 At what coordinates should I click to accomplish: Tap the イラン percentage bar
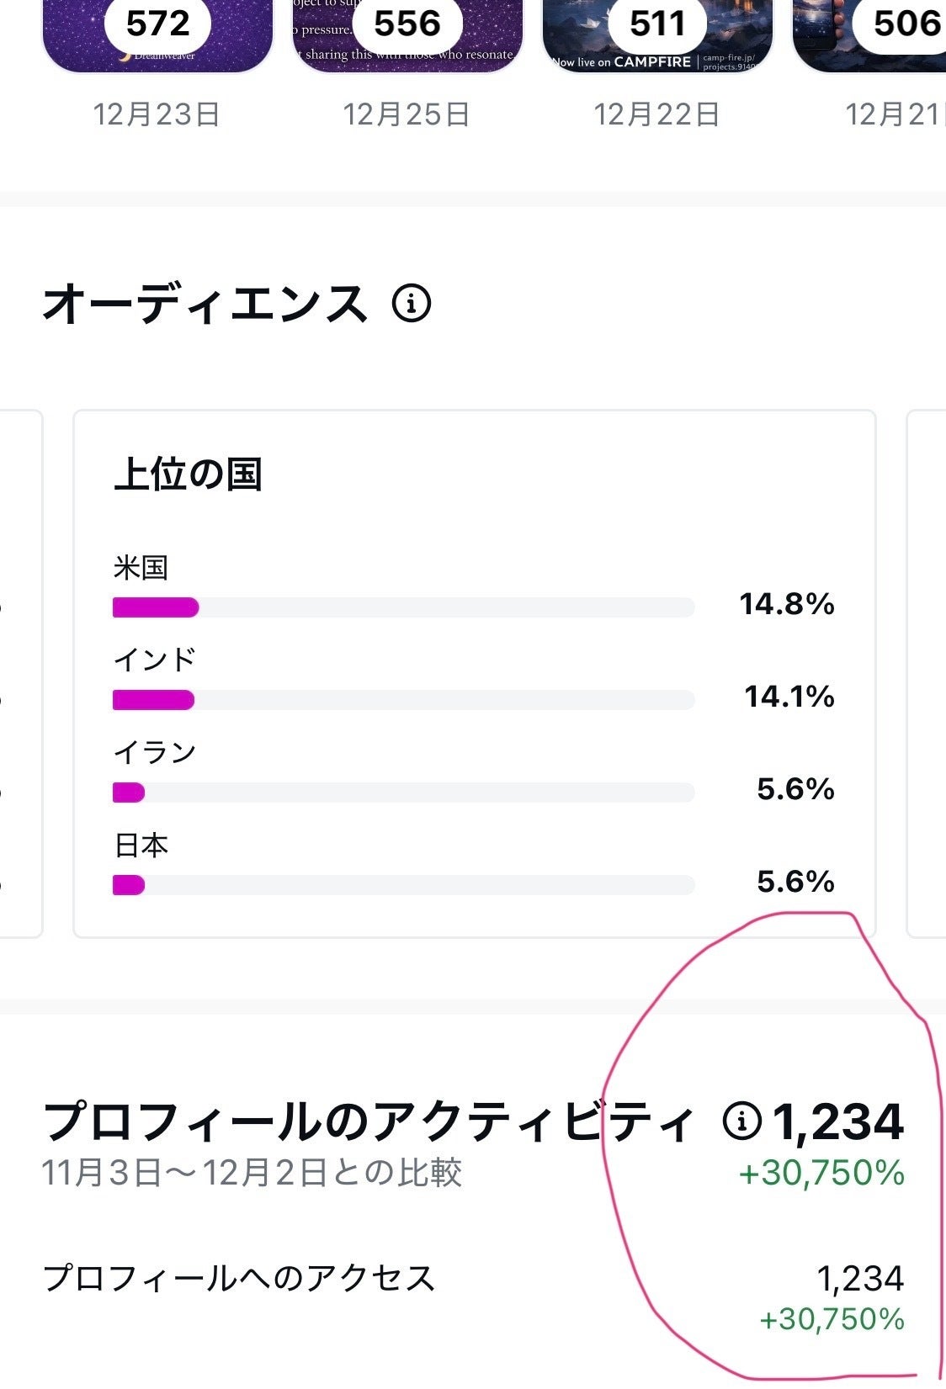pyautogui.click(x=403, y=793)
